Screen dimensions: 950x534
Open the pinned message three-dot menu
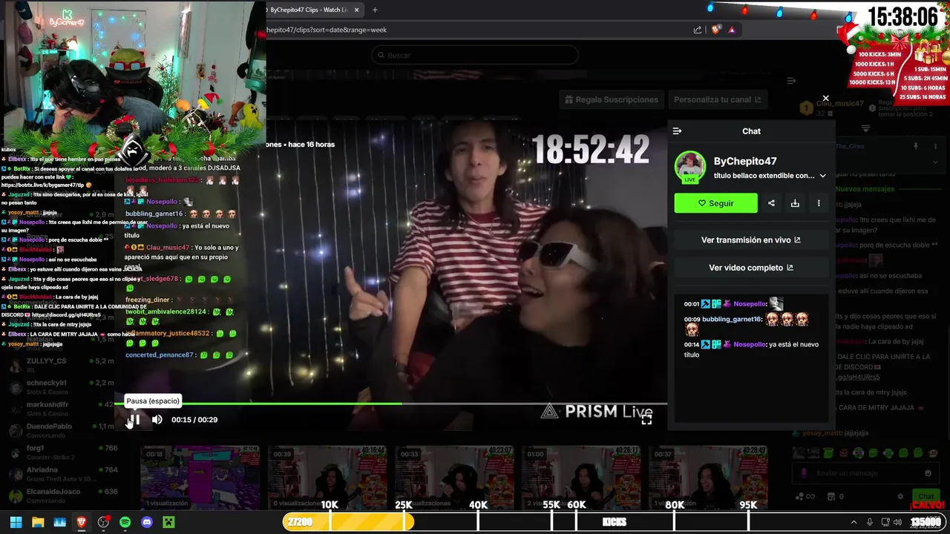pos(934,147)
